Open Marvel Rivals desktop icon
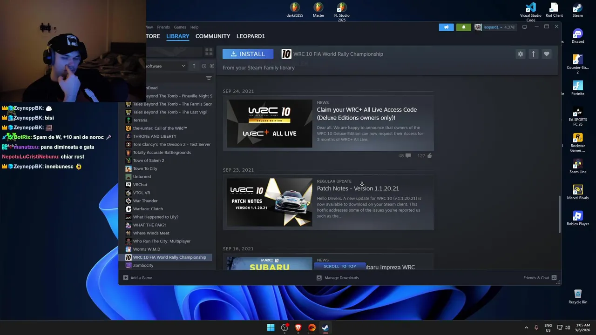Viewport: 596px width, 335px height. [x=578, y=193]
